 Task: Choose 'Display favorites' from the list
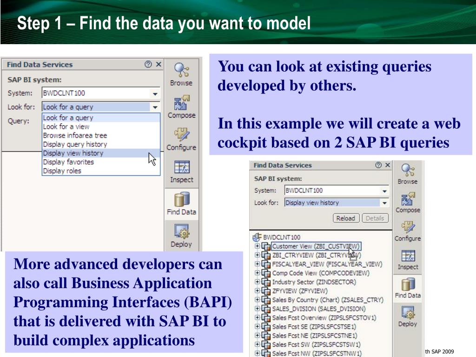(101, 162)
